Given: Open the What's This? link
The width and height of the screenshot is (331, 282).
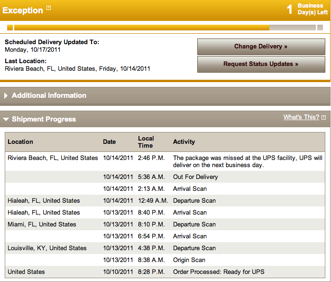Looking at the screenshot, I should click(301, 117).
